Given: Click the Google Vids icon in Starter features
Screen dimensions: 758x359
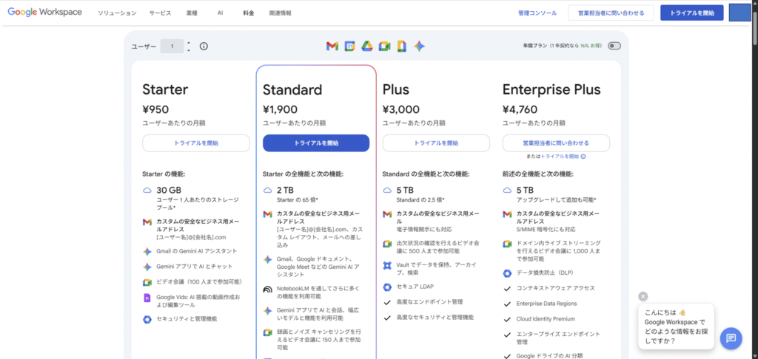Looking at the screenshot, I should [x=147, y=298].
